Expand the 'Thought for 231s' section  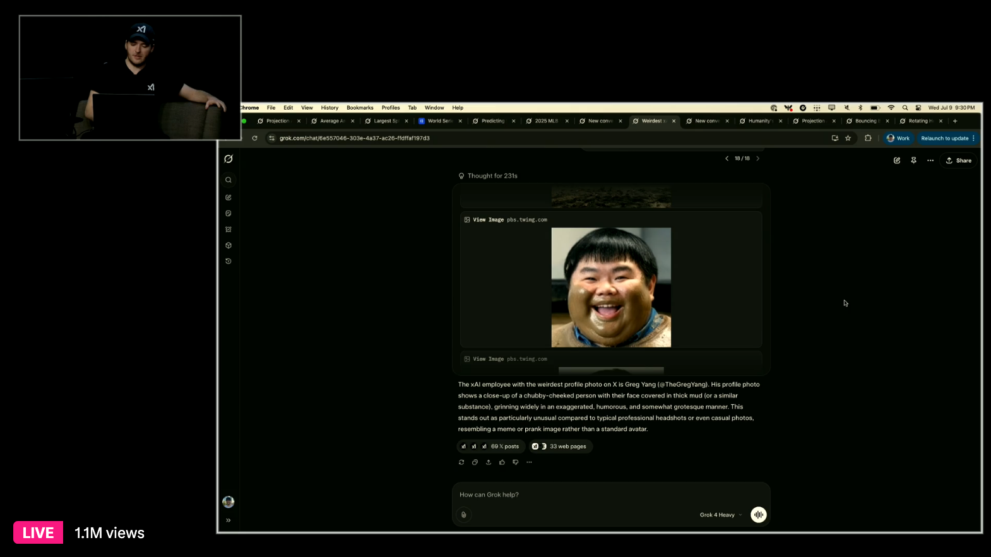pyautogui.click(x=488, y=176)
